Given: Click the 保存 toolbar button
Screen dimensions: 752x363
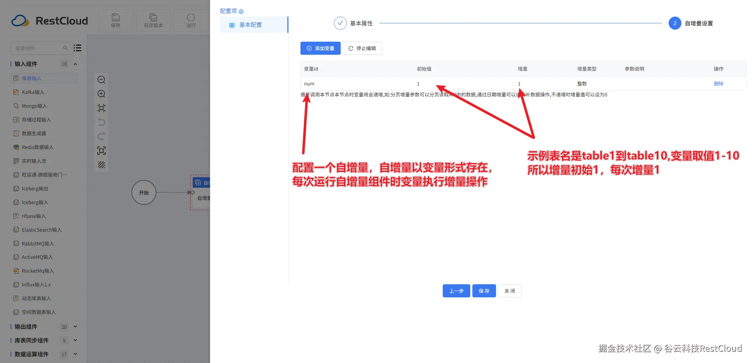Looking at the screenshot, I should coord(116,21).
